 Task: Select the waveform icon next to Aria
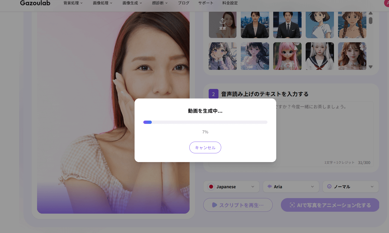(270, 187)
